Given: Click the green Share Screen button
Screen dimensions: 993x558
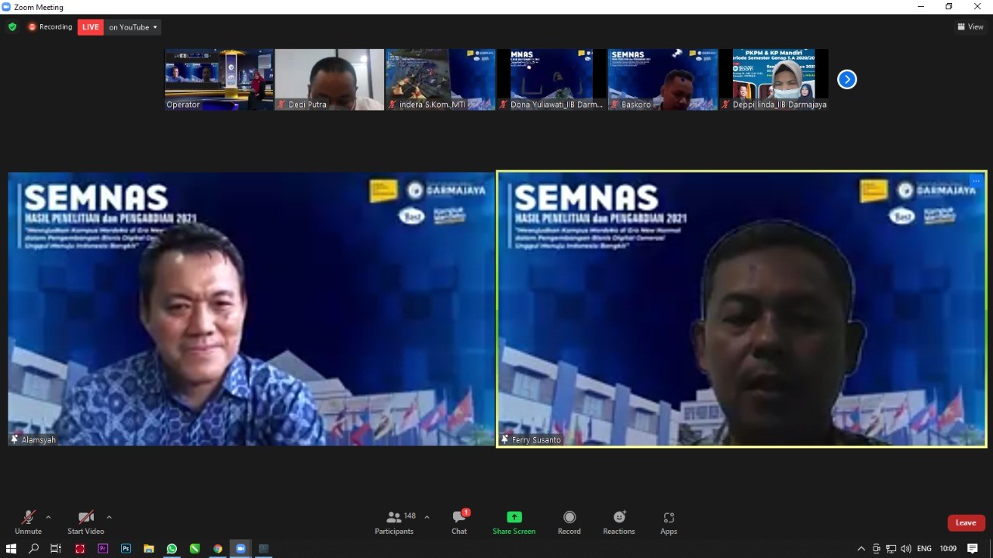Looking at the screenshot, I should (514, 522).
